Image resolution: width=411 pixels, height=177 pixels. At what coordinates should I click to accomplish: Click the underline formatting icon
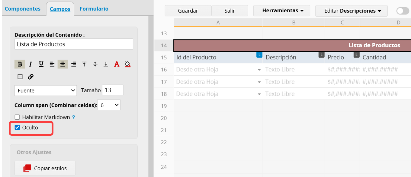click(41, 64)
